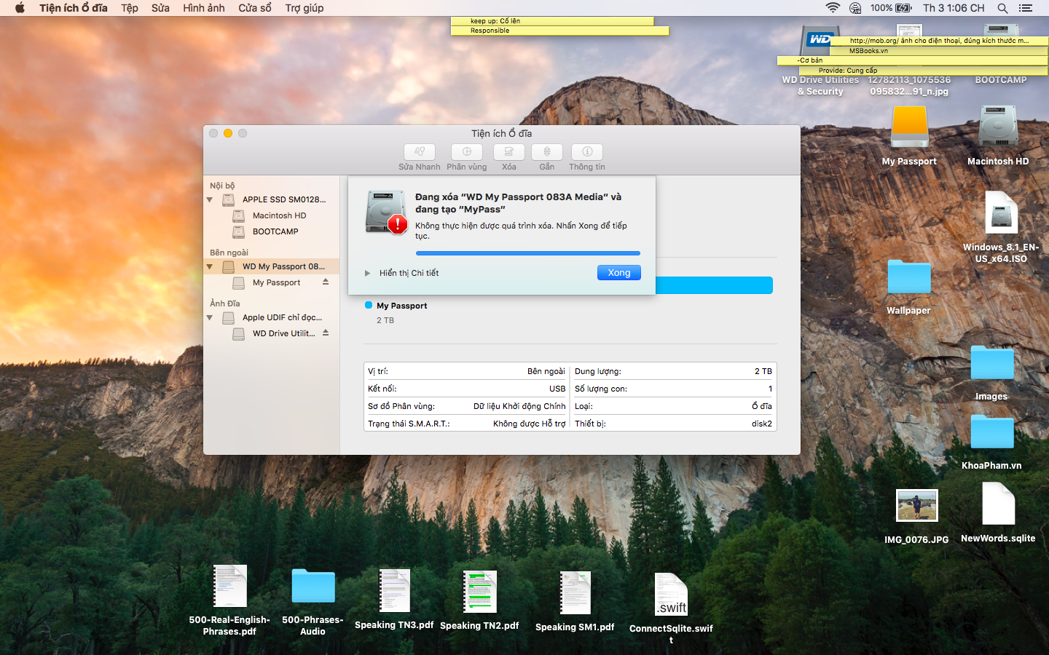This screenshot has width=1049, height=655.
Task: Select NewWords.sqlite file on desktop
Action: 998,504
